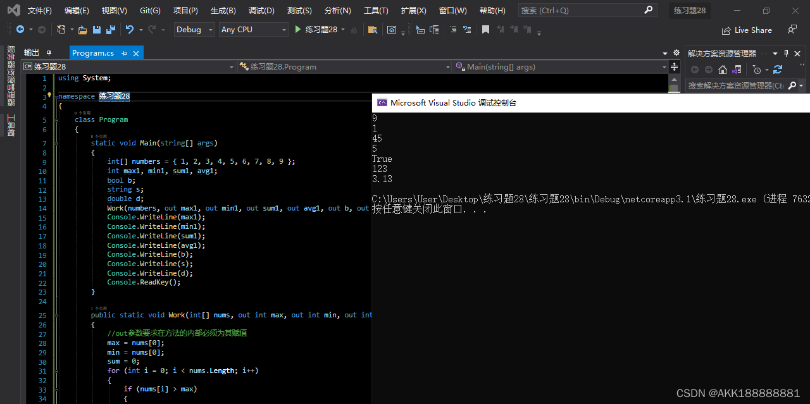This screenshot has width=810, height=404.
Task: Open the 工具(T) menu
Action: coord(376,10)
